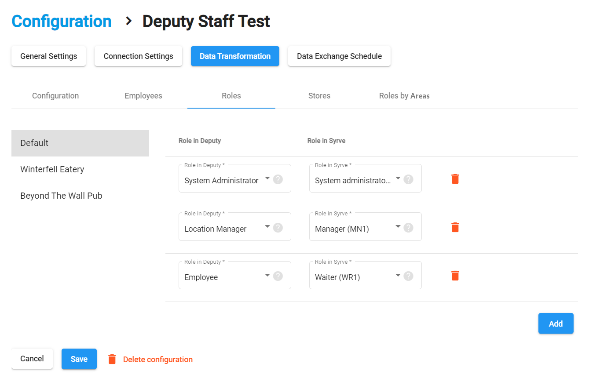Show help for Employee Deputy role
The width and height of the screenshot is (589, 382).
tap(278, 276)
